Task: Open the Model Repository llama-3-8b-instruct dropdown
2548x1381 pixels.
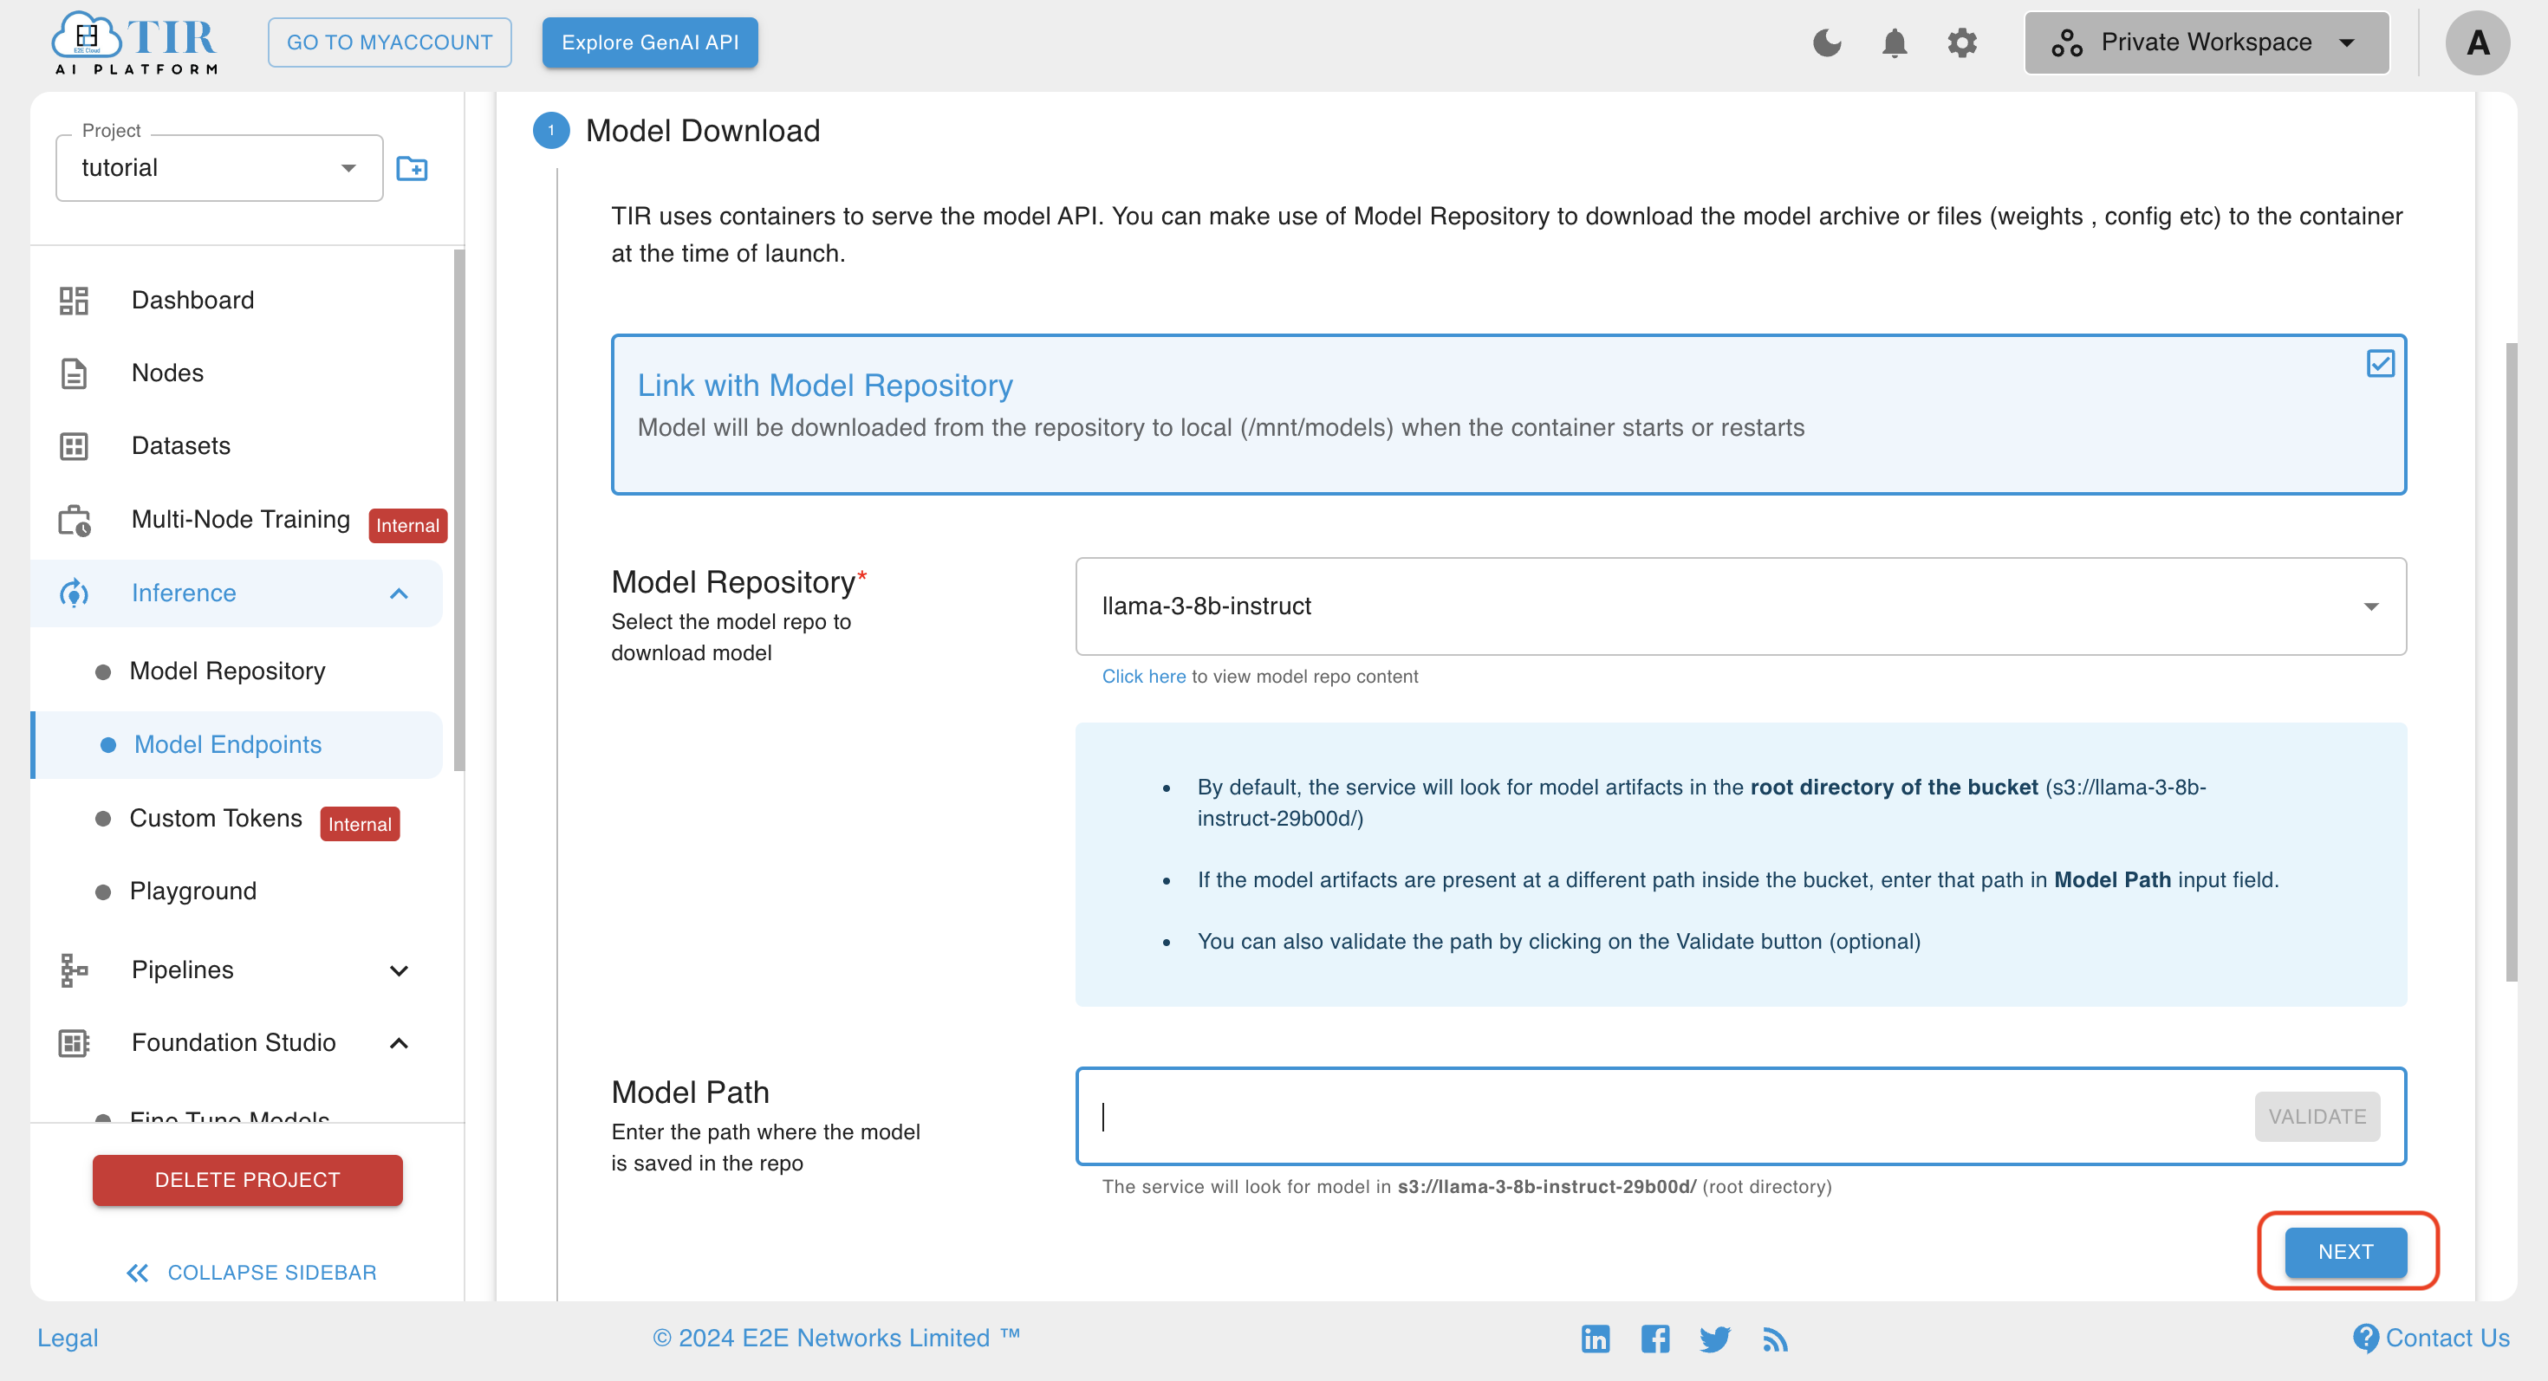Action: (1740, 606)
